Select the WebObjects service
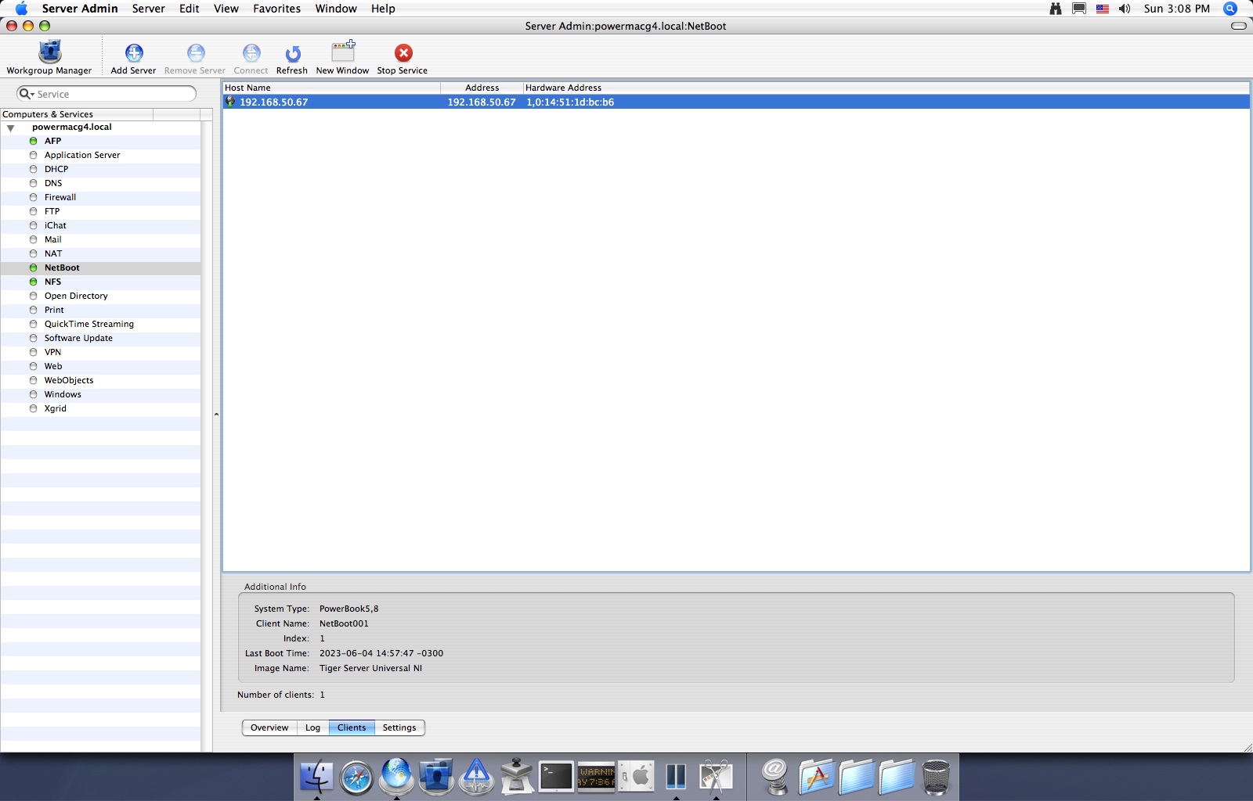The width and height of the screenshot is (1253, 801). [100, 380]
